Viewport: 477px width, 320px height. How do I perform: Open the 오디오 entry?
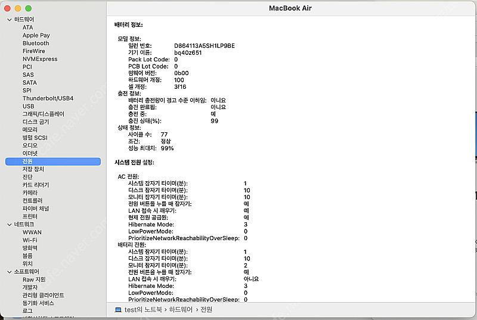pyautogui.click(x=30, y=145)
